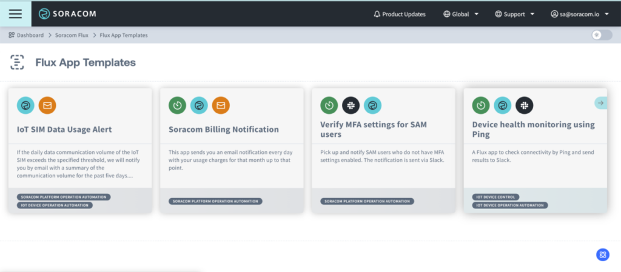The image size is (621, 272).
Task: Click the Dashboard grid icon in breadcrumb
Action: tap(12, 35)
